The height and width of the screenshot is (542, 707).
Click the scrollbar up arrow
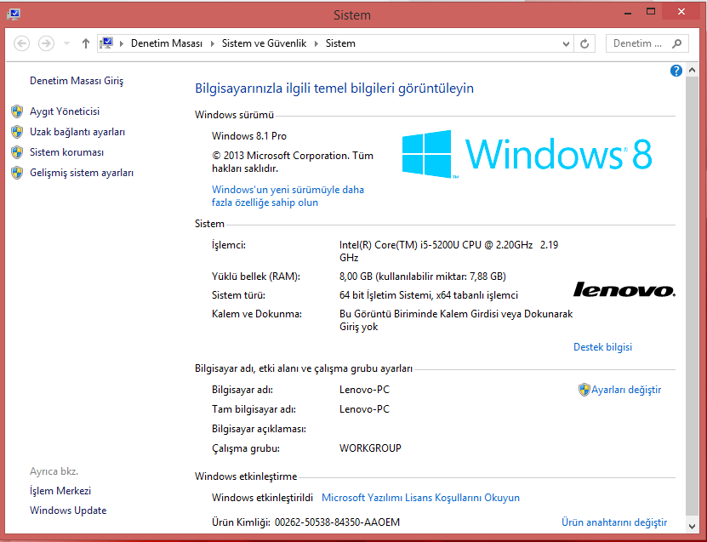[693, 71]
